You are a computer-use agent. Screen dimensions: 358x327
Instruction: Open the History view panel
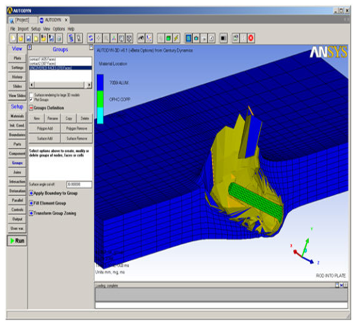coord(17,77)
